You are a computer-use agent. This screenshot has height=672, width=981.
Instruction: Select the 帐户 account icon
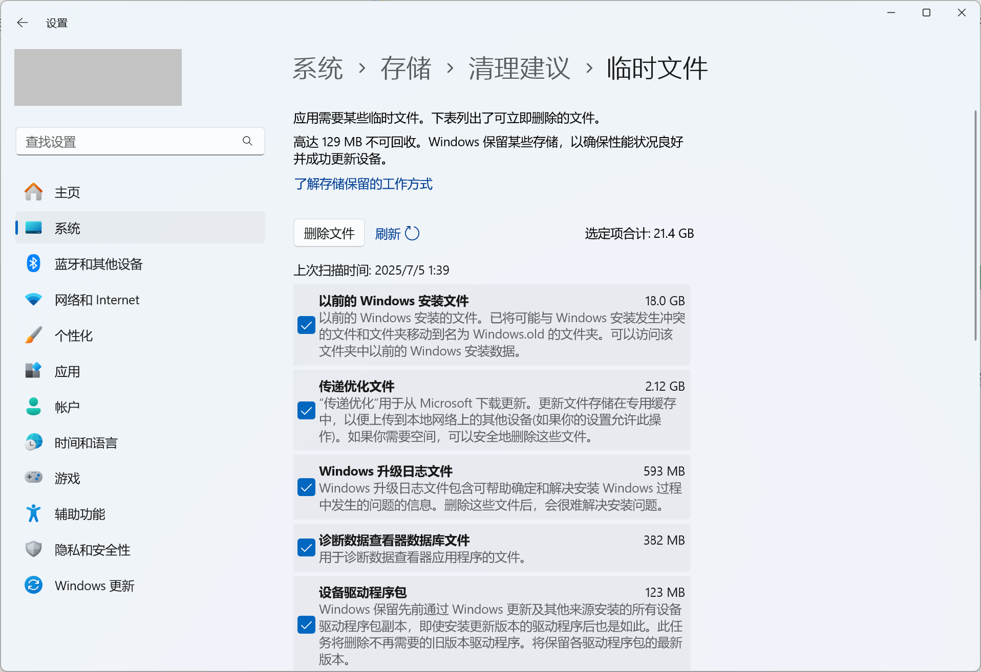[33, 406]
